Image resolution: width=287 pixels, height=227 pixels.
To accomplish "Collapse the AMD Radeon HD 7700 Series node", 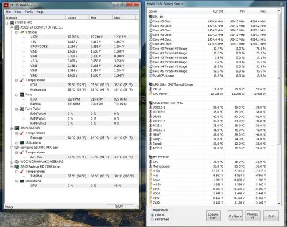I will click(x=12, y=166).
